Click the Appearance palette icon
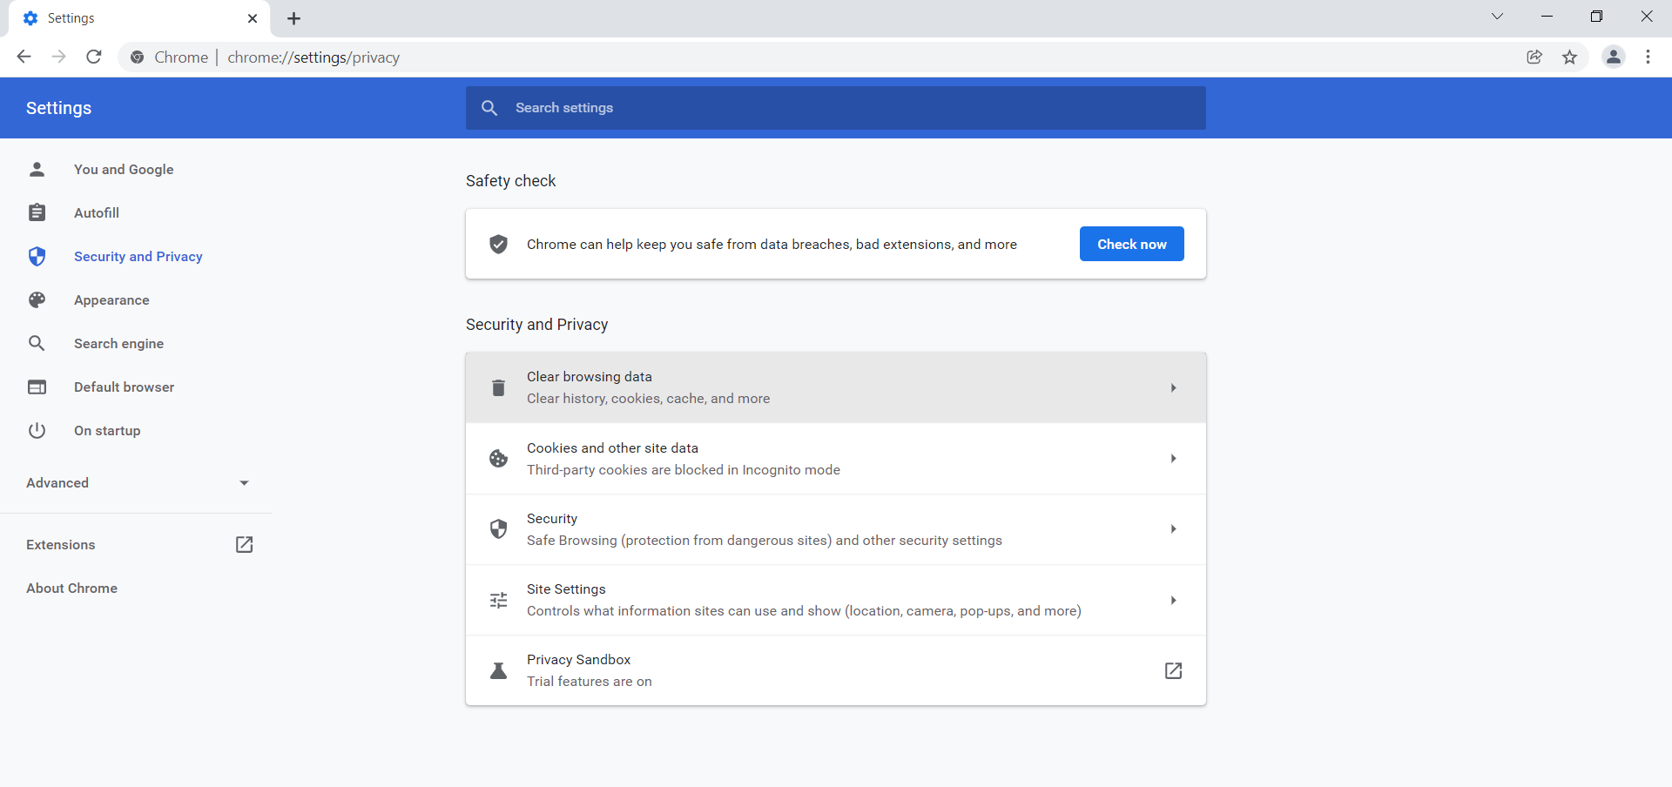This screenshot has height=787, width=1672. [x=37, y=299]
